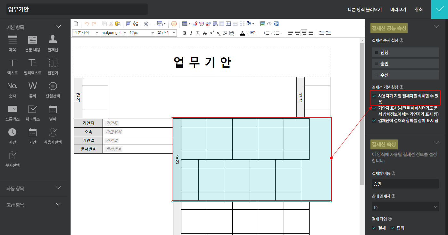The image size is (448, 235).
Task: Click the Bold formatting button
Action: pos(185,33)
